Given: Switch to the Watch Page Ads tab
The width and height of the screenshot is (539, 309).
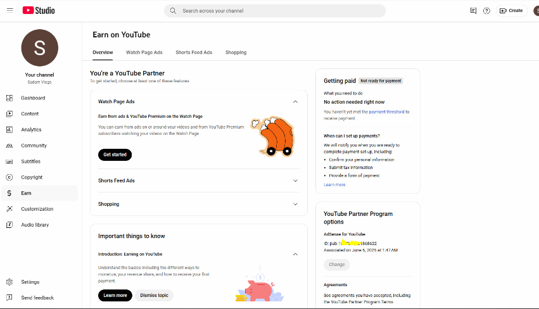Looking at the screenshot, I should (144, 53).
